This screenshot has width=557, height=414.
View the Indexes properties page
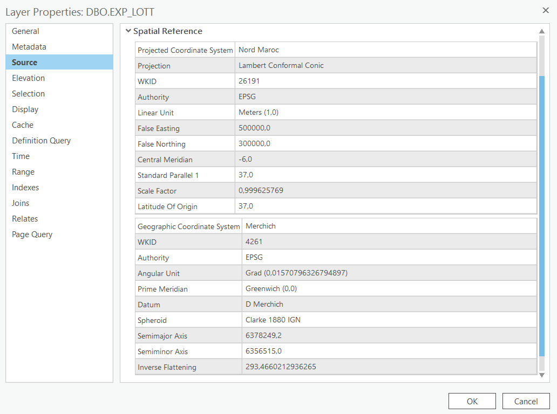click(25, 187)
